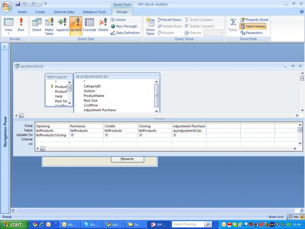This screenshot has width=305, height=229.
Task: Click the Elements button
Action: 127,159
